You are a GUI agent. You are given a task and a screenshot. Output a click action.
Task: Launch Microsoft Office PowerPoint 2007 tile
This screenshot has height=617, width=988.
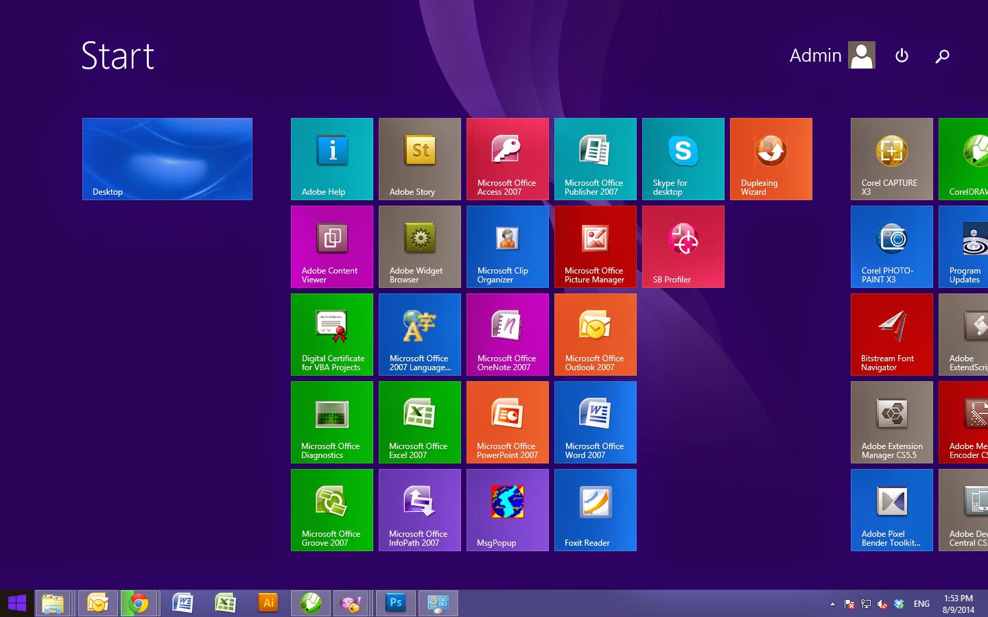click(508, 422)
